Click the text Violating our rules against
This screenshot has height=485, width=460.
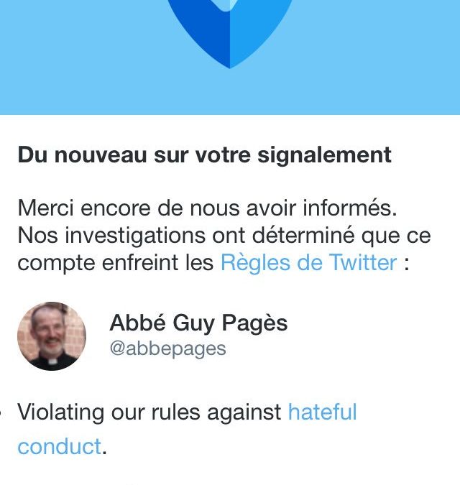click(149, 412)
